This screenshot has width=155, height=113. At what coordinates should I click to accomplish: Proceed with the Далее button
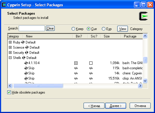(x=116, y=106)
